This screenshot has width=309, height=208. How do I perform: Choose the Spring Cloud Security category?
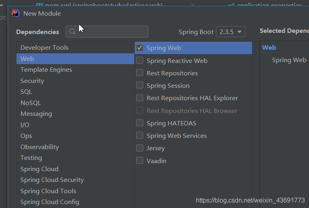[x=75, y=180]
